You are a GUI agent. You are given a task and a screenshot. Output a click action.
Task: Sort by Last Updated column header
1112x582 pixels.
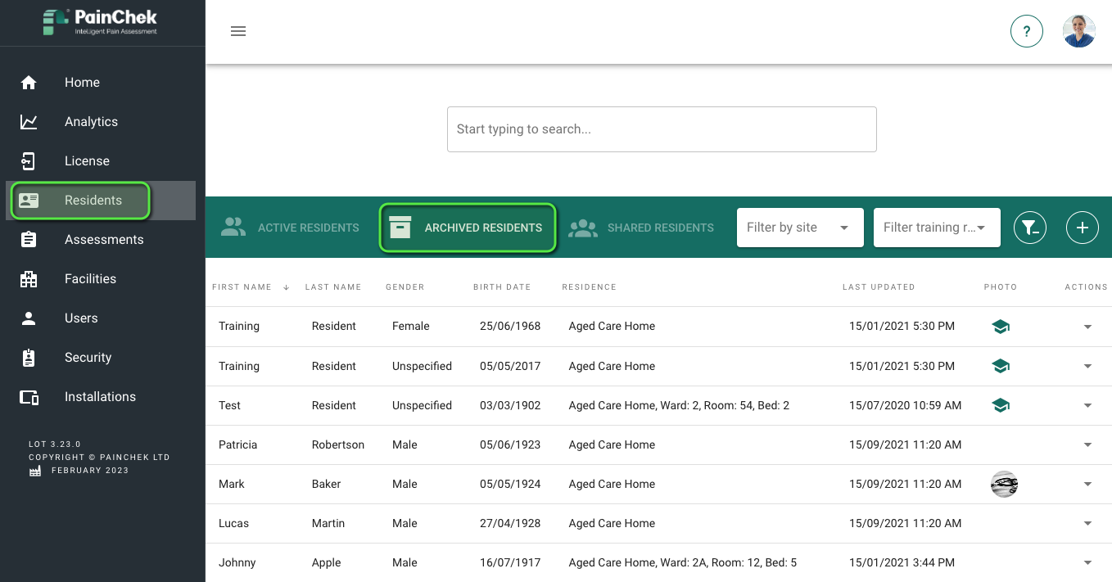coord(879,287)
